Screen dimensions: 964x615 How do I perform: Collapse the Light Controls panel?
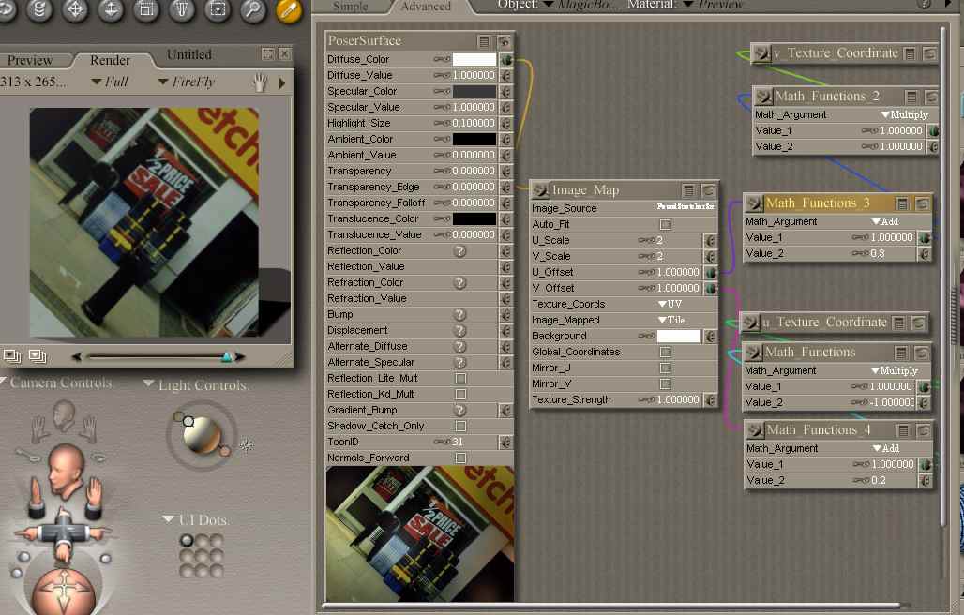click(148, 384)
